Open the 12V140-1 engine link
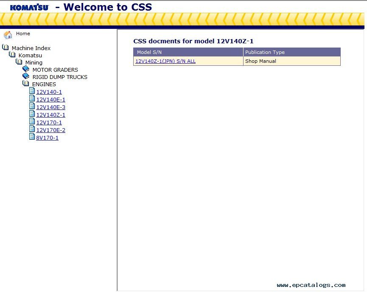Image resolution: width=367 pixels, height=292 pixels. [49, 92]
